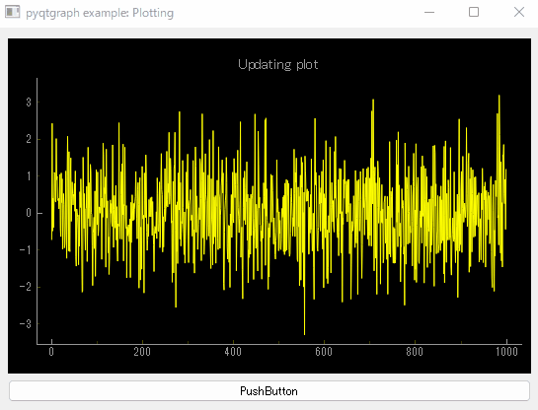Click the 600 tick label on x-axis
The image size is (538, 410).
coord(324,352)
